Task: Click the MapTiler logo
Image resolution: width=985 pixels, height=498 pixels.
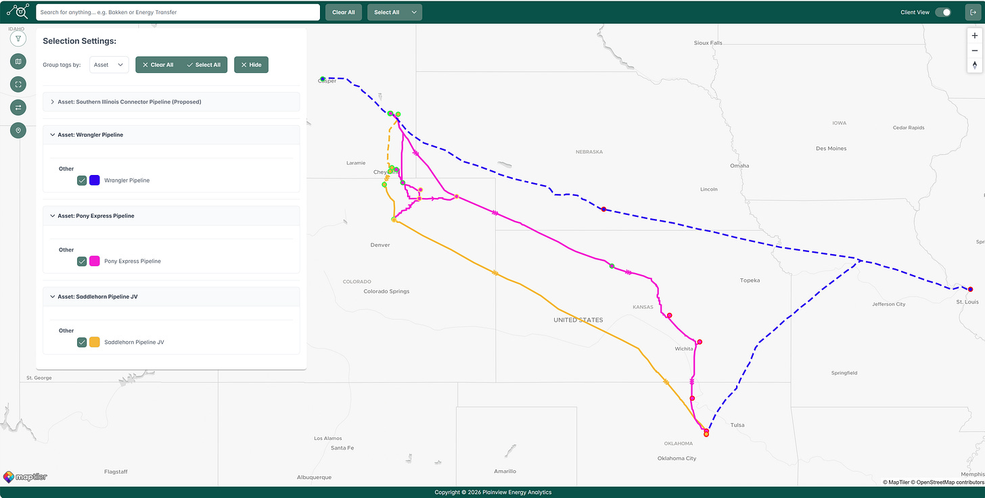Action: point(25,476)
